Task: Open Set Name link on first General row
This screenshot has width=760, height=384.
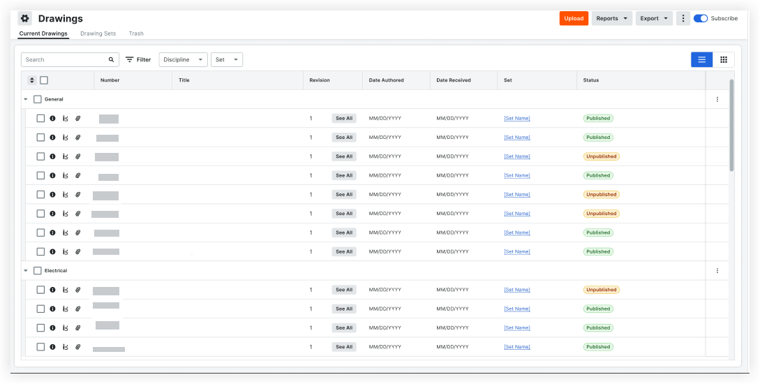Action: tap(517, 118)
